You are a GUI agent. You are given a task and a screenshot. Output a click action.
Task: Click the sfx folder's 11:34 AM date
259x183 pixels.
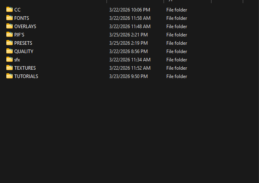[129, 60]
